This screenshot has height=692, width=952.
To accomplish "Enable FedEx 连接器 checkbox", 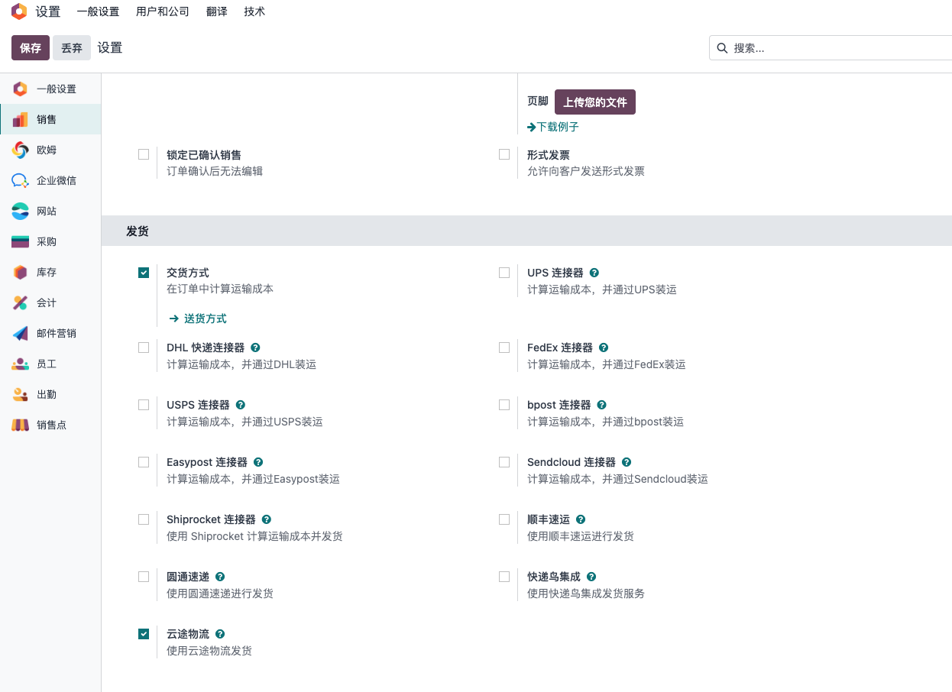I will pos(504,348).
